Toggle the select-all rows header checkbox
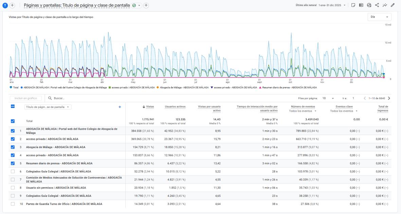Image resolution: width=401 pixels, height=214 pixels. click(x=13, y=106)
